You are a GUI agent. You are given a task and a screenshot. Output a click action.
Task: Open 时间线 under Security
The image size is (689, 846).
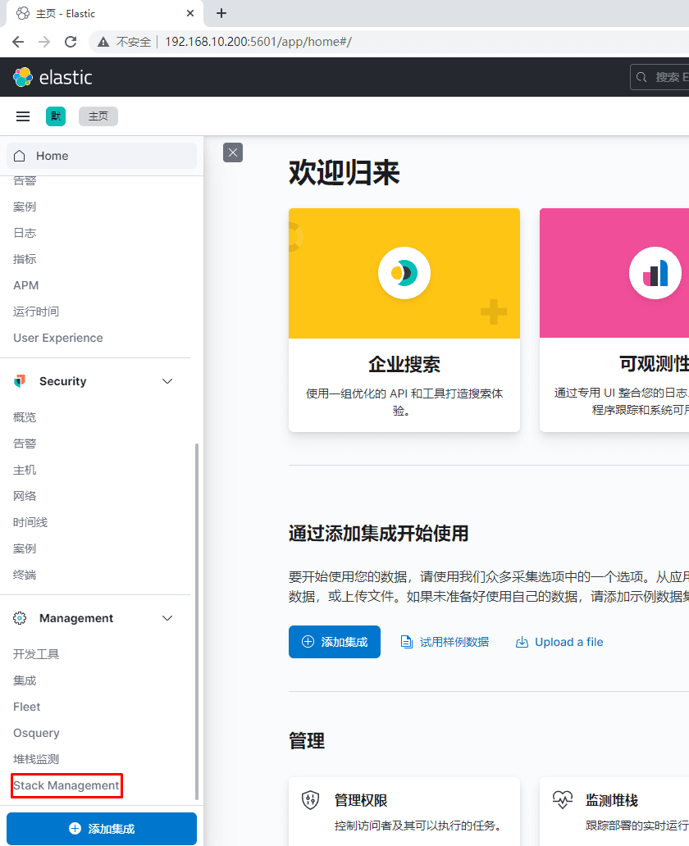pyautogui.click(x=30, y=522)
